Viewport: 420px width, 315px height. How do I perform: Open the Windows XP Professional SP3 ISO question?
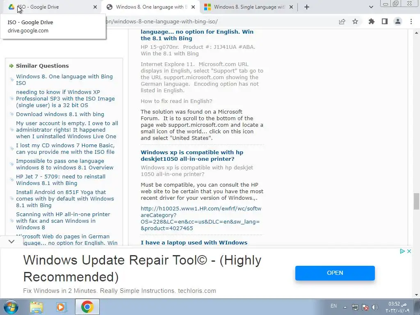65,98
